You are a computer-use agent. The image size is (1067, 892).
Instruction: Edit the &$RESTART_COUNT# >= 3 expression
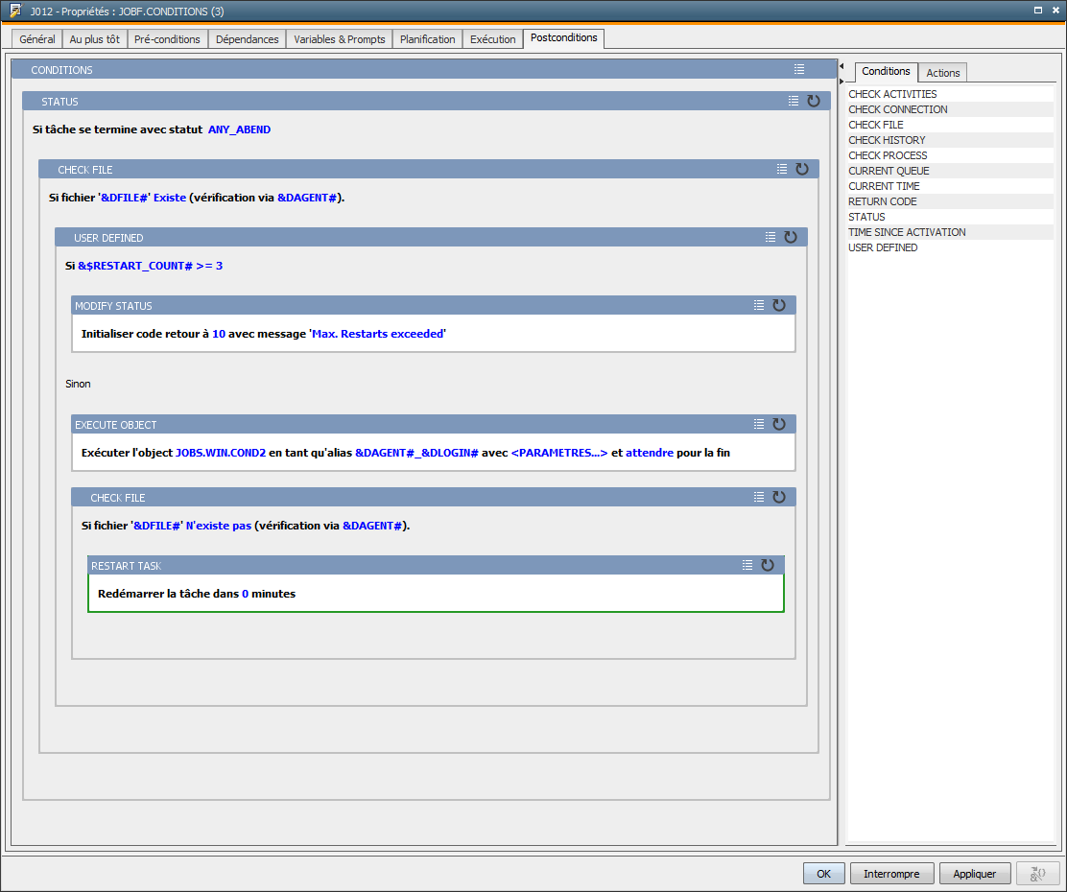coord(151,266)
